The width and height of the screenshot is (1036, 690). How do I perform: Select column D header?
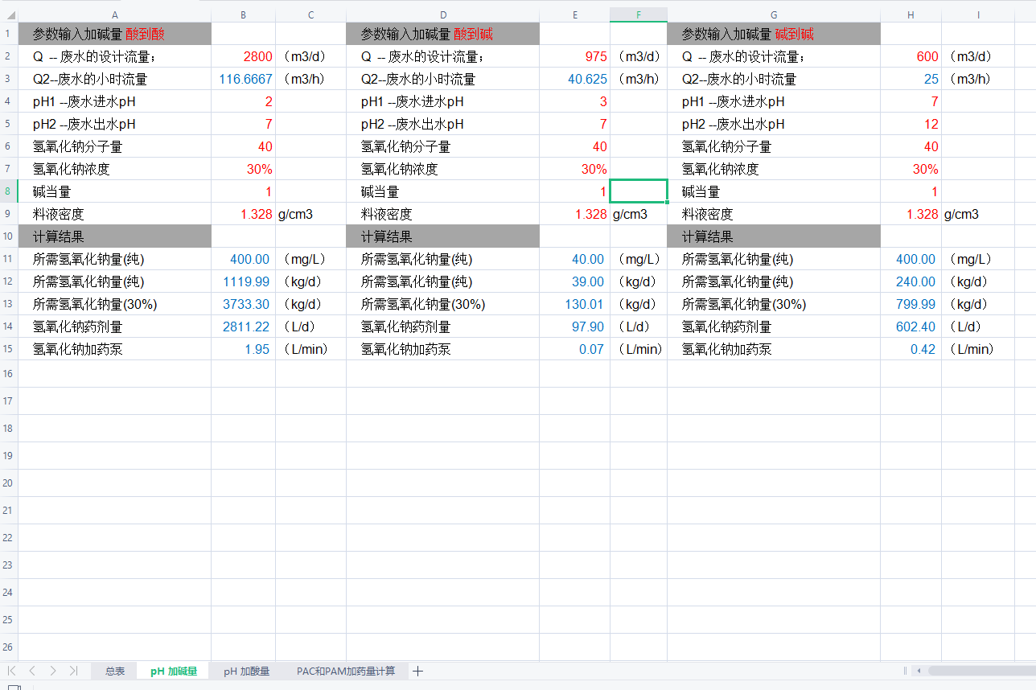pyautogui.click(x=442, y=14)
